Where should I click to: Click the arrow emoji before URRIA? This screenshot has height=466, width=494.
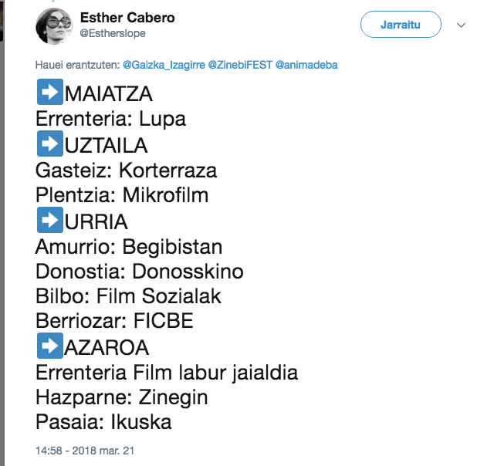coord(50,221)
